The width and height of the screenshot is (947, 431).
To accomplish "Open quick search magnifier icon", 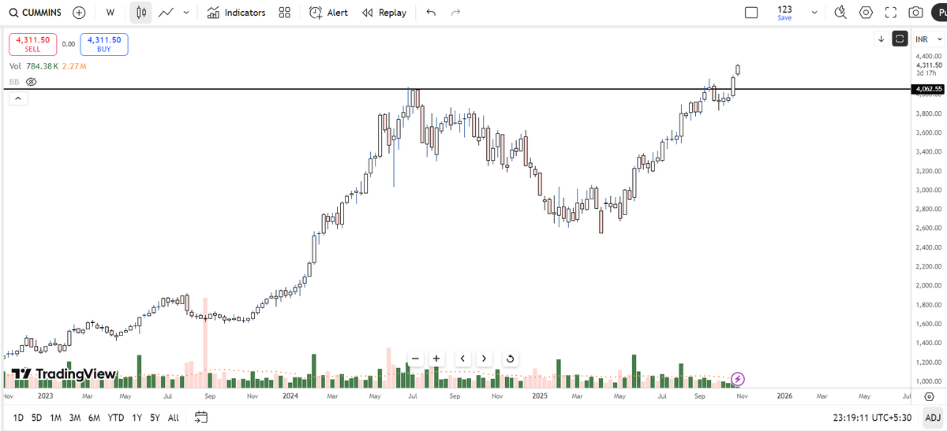I will point(840,13).
